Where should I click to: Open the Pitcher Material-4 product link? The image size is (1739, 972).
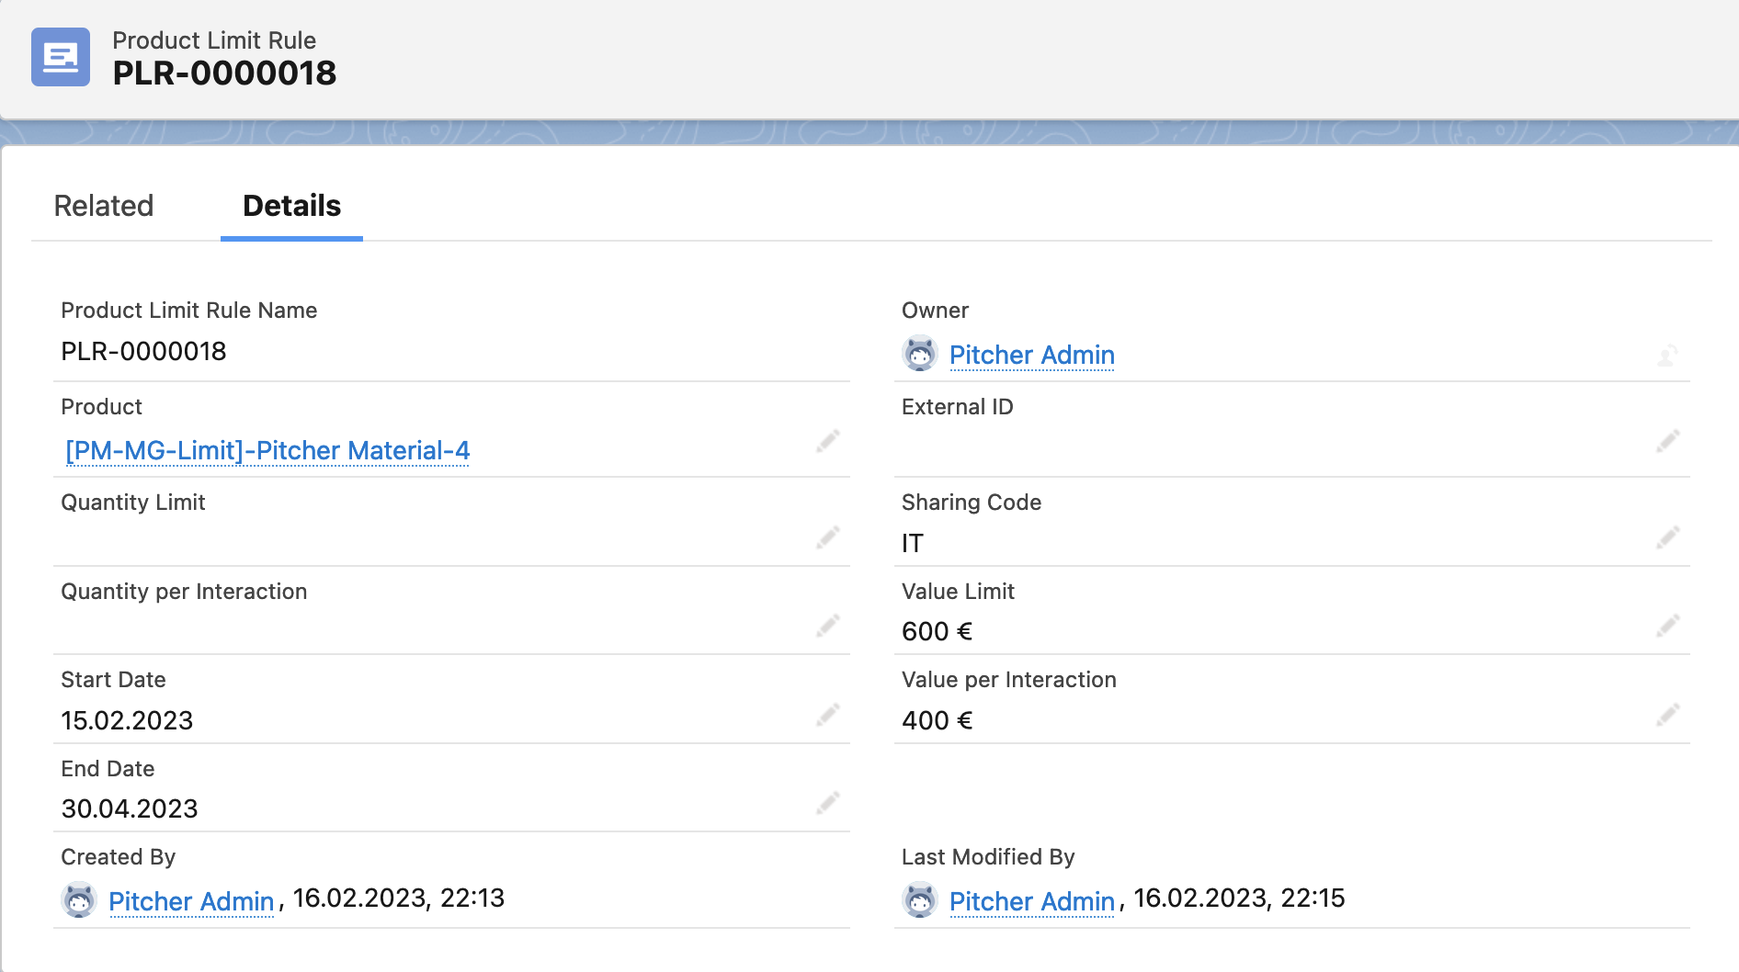267,451
